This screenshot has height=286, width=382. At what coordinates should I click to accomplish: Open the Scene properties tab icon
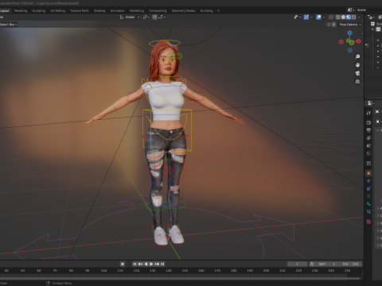(x=368, y=145)
